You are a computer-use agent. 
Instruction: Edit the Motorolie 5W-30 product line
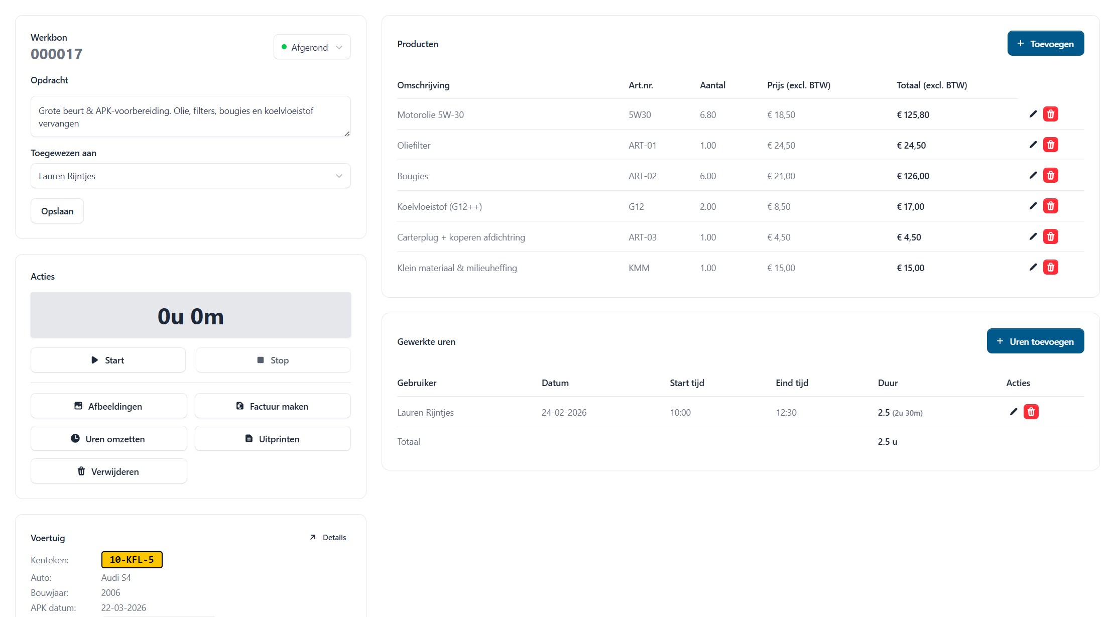point(1033,114)
